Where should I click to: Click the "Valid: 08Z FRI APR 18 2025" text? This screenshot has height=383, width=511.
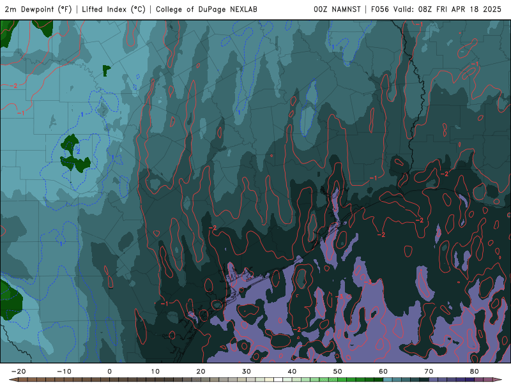tap(447, 10)
